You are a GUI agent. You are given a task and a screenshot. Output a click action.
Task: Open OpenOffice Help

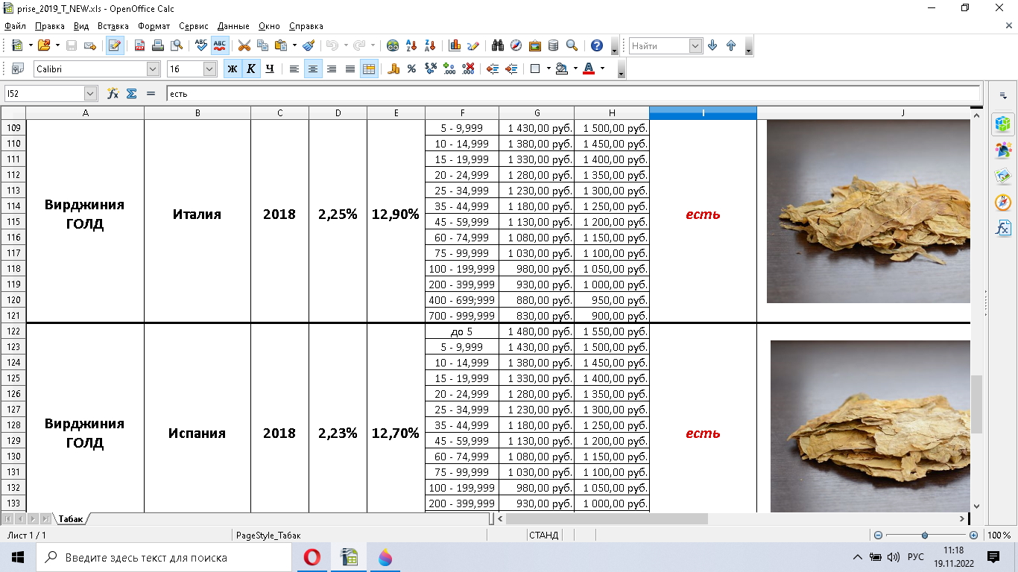(x=596, y=45)
